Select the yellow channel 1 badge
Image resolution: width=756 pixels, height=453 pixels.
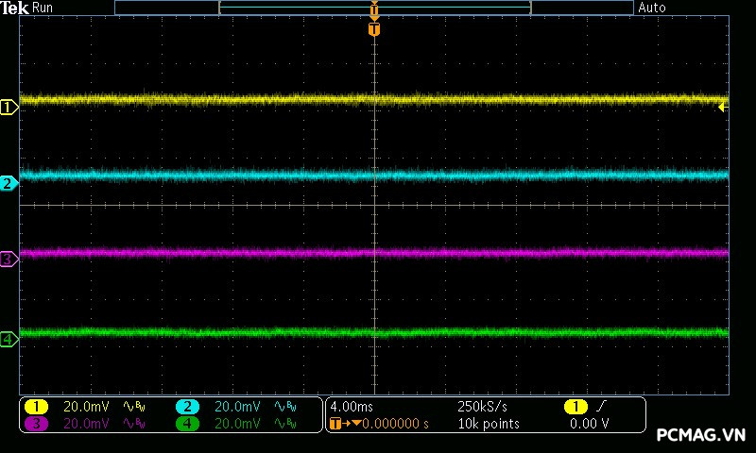pos(36,407)
